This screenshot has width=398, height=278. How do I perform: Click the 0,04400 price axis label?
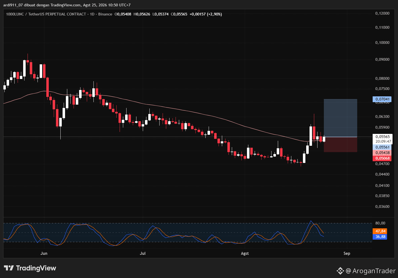[382, 174]
